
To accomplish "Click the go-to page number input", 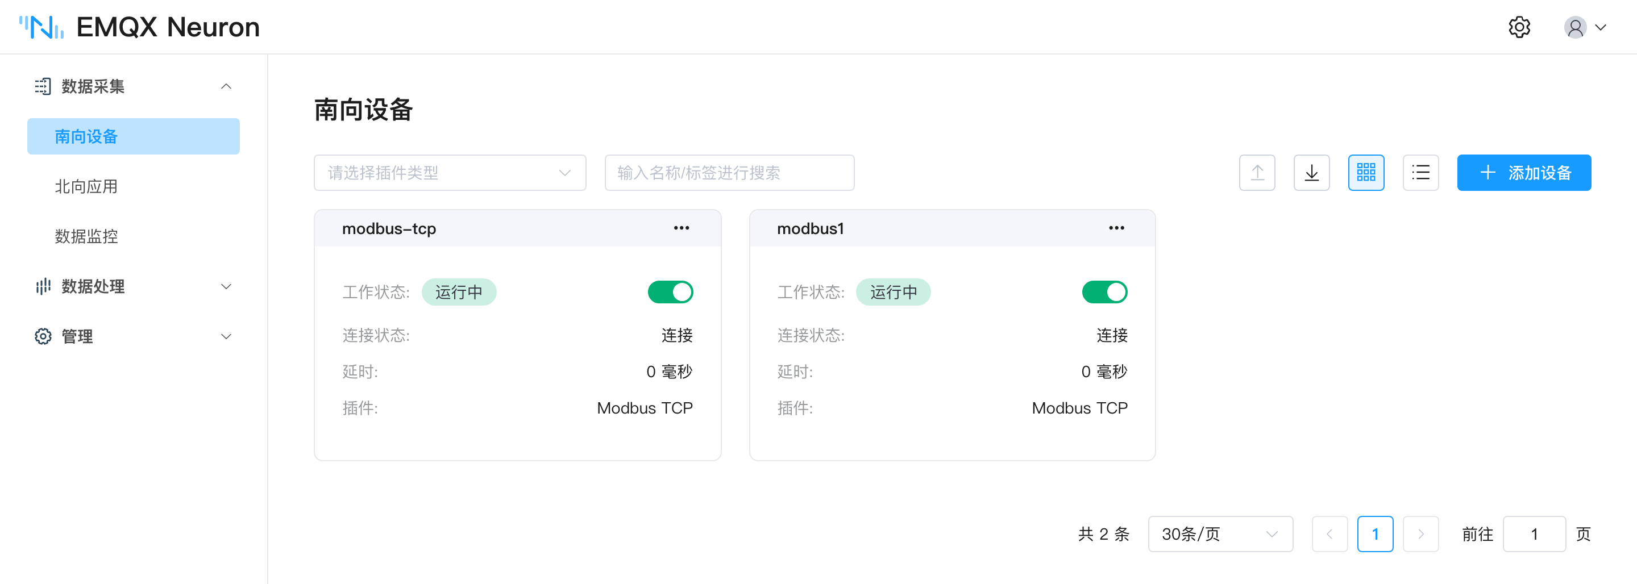I will tap(1534, 534).
